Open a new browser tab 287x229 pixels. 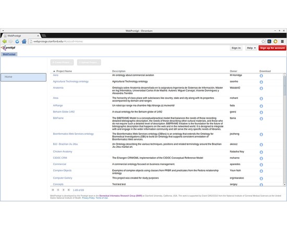(x=44, y=35)
